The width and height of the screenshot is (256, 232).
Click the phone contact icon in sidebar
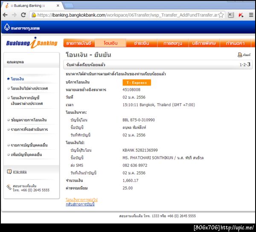(9, 187)
